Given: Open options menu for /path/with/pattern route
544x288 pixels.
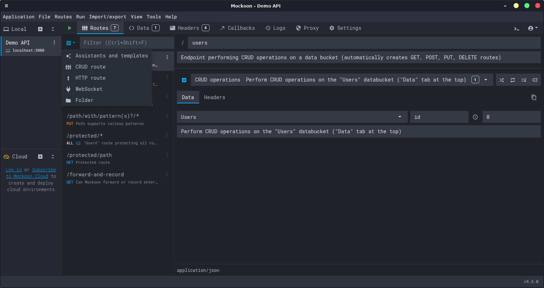Looking at the screenshot, I should [x=167, y=116].
